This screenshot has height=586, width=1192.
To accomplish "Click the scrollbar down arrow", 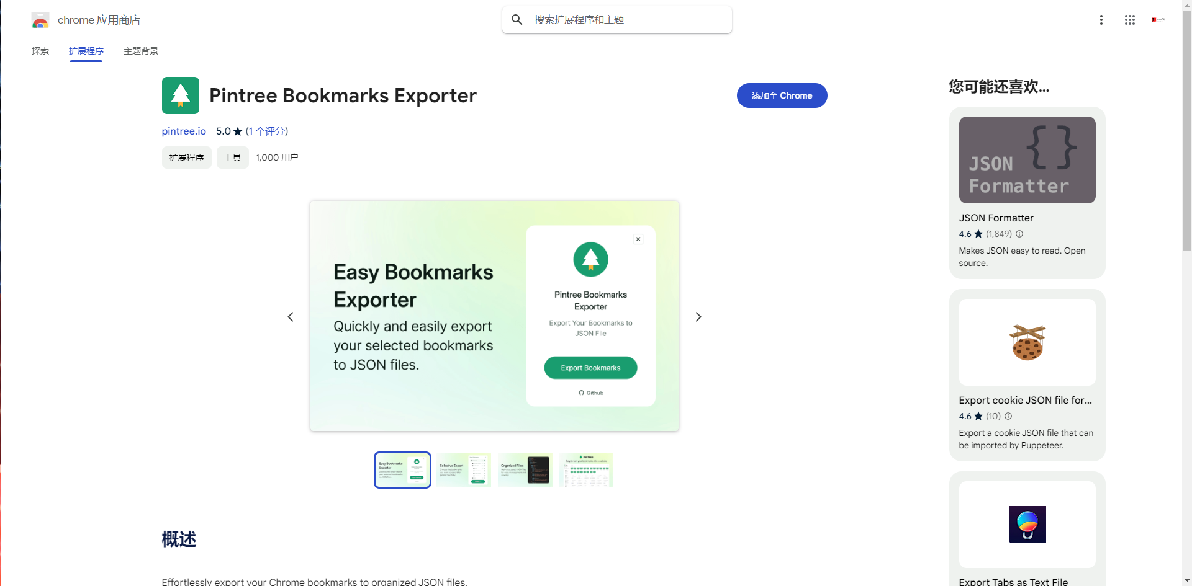I will click(x=1187, y=581).
